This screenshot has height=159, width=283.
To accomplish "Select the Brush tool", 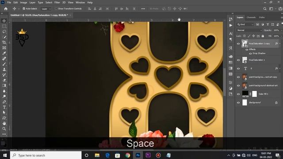I will click(x=4, y=64).
